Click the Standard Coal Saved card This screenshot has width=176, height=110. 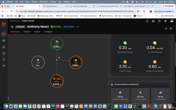[x=120, y=95]
